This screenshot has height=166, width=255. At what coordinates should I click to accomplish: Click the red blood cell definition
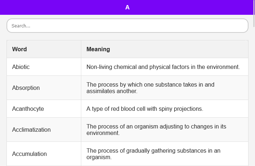click(145, 109)
